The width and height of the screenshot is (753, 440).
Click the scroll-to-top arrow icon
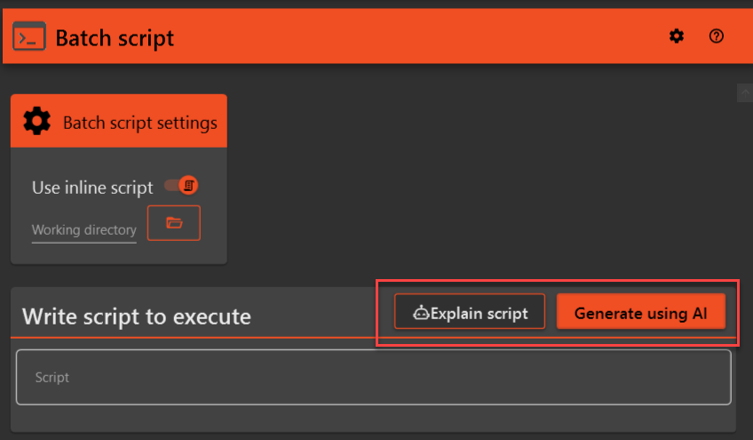[x=744, y=93]
